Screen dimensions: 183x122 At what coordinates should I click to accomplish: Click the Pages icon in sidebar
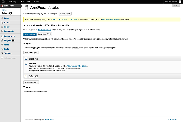tap(2, 27)
